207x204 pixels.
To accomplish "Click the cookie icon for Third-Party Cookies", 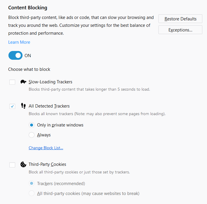I will [x=23, y=164].
